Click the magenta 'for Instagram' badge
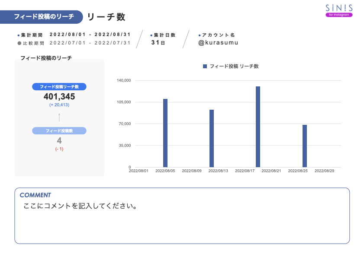Screen dimensions: 364x257 [339, 14]
